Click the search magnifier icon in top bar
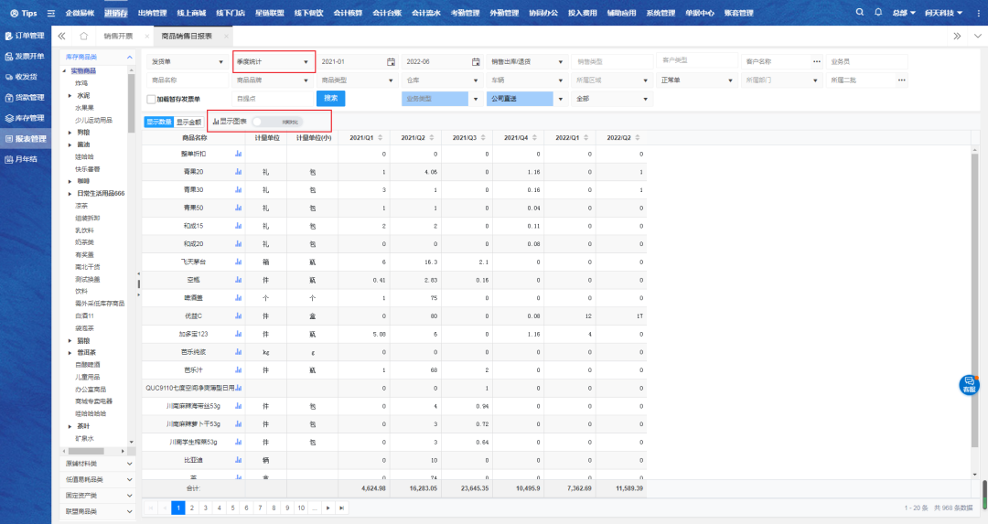Viewport: 988px width, 524px height. click(859, 13)
